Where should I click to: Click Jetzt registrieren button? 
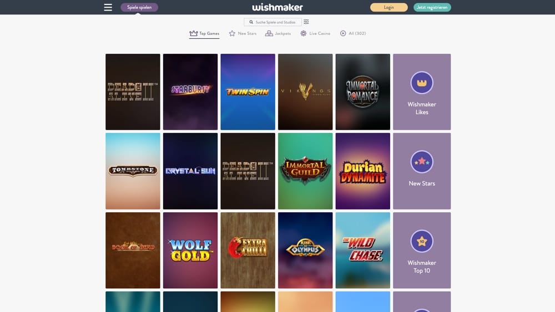pos(432,7)
